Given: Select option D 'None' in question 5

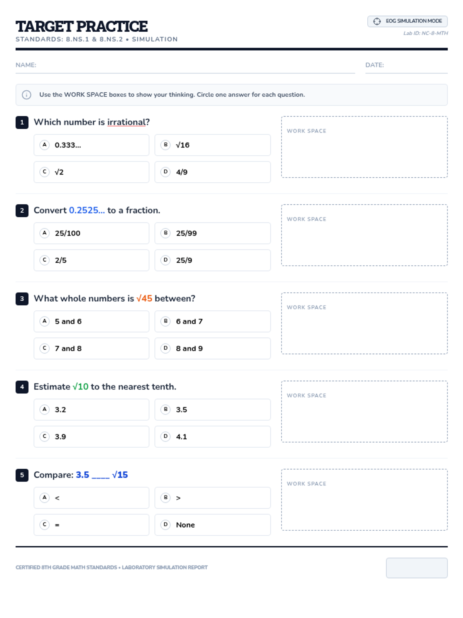Looking at the screenshot, I should pos(213,525).
